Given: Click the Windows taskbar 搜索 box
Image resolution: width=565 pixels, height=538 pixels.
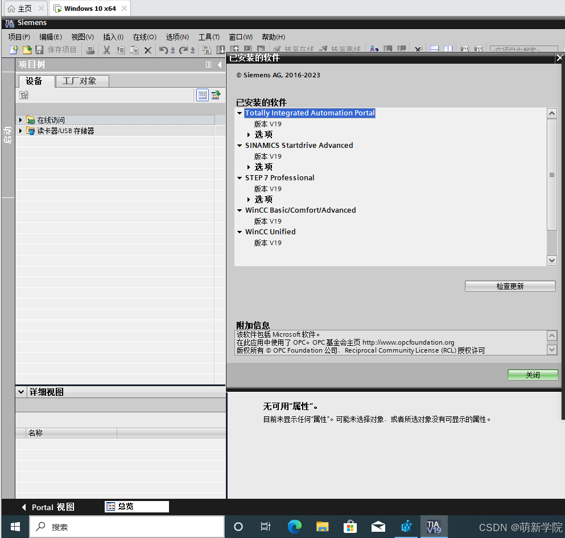Looking at the screenshot, I should click(x=127, y=527).
